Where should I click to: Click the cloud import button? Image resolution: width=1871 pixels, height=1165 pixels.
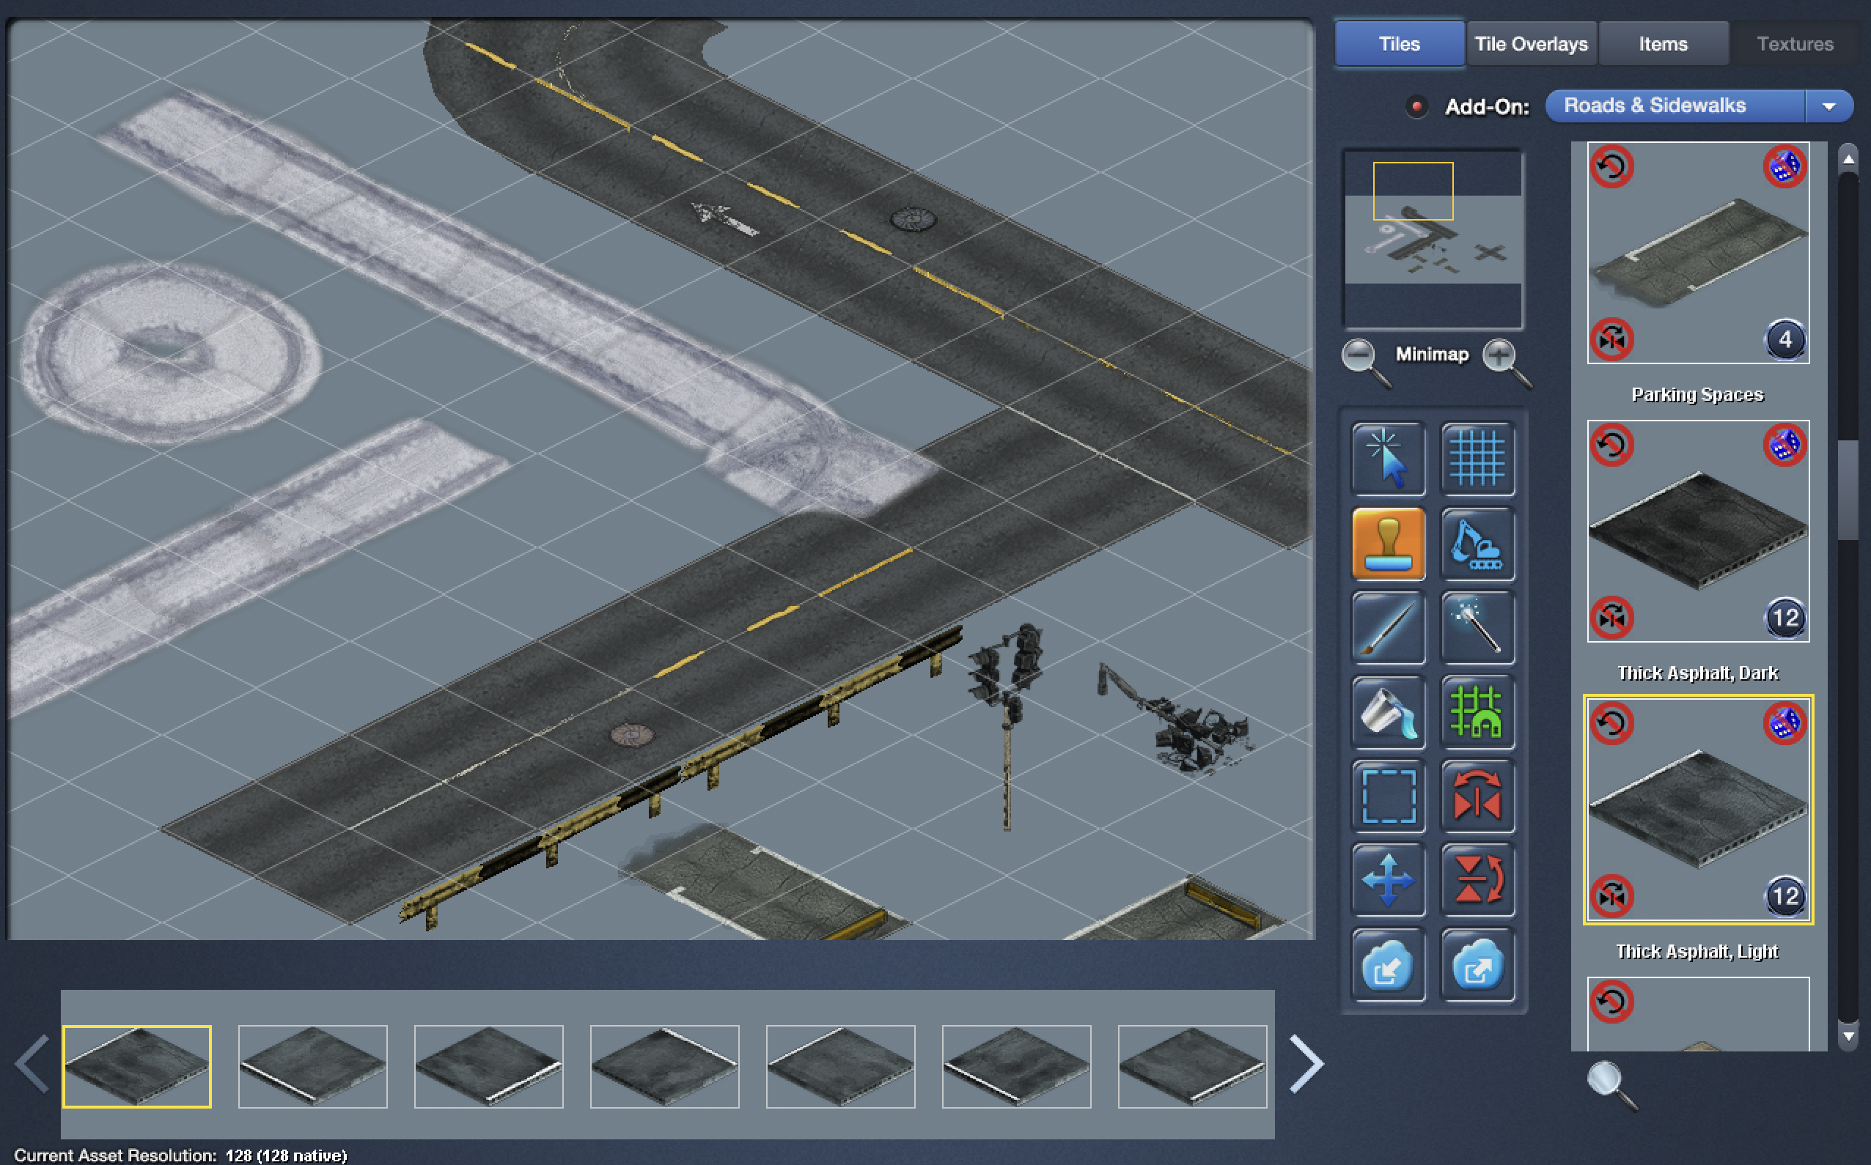pyautogui.click(x=1388, y=965)
